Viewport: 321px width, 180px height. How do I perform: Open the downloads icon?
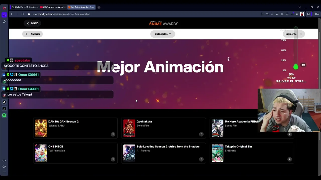coord(292,14)
